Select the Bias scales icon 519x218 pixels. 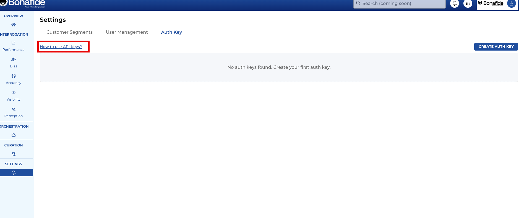coord(14,59)
